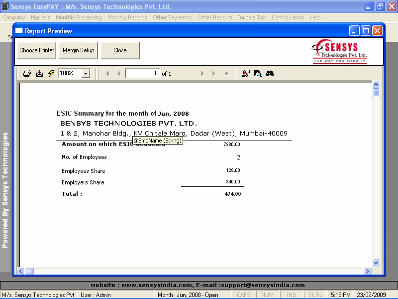398x299 pixels.
Task: Click the horizontal scrollbar right arrow
Action: pos(367,271)
